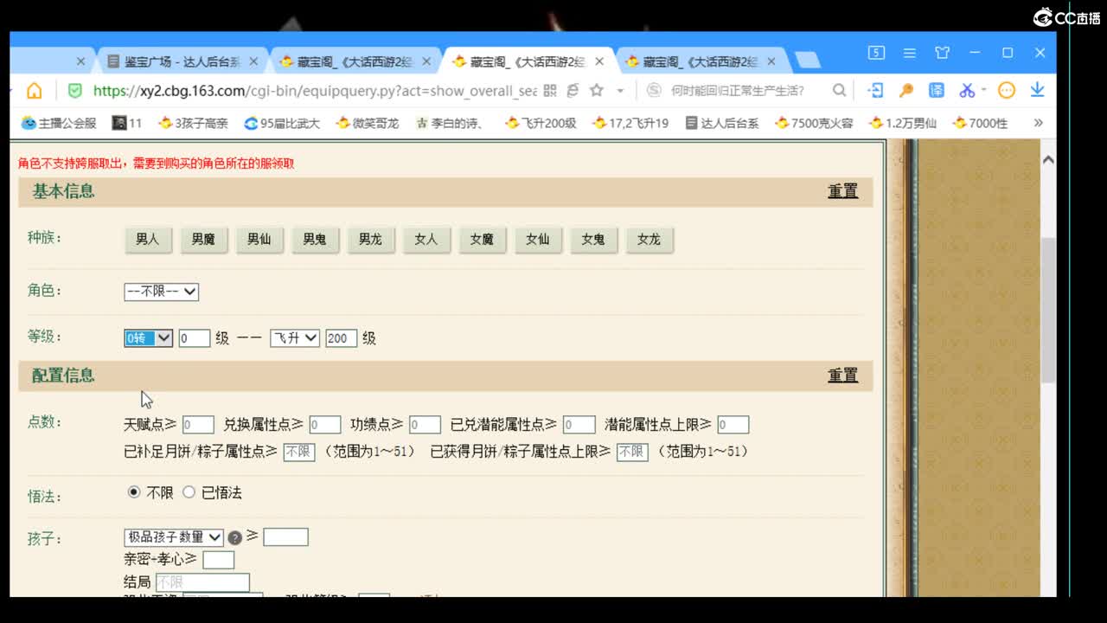Open the 飞升 level dropdown
Screen dimensions: 1107x623
click(295, 338)
